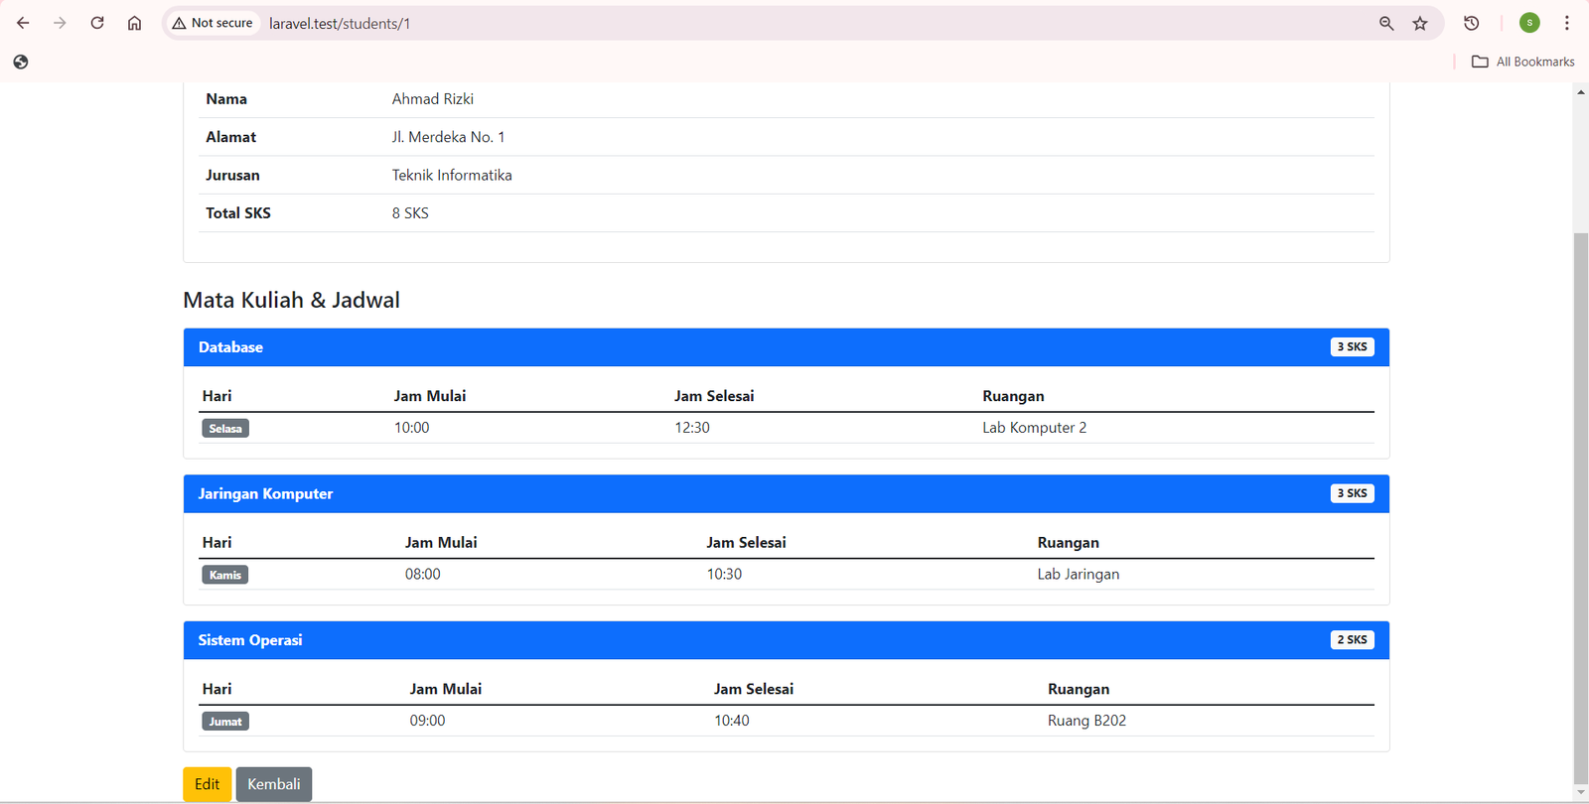Open the Chrome three-dot menu
This screenshot has height=804, width=1589.
click(1567, 23)
